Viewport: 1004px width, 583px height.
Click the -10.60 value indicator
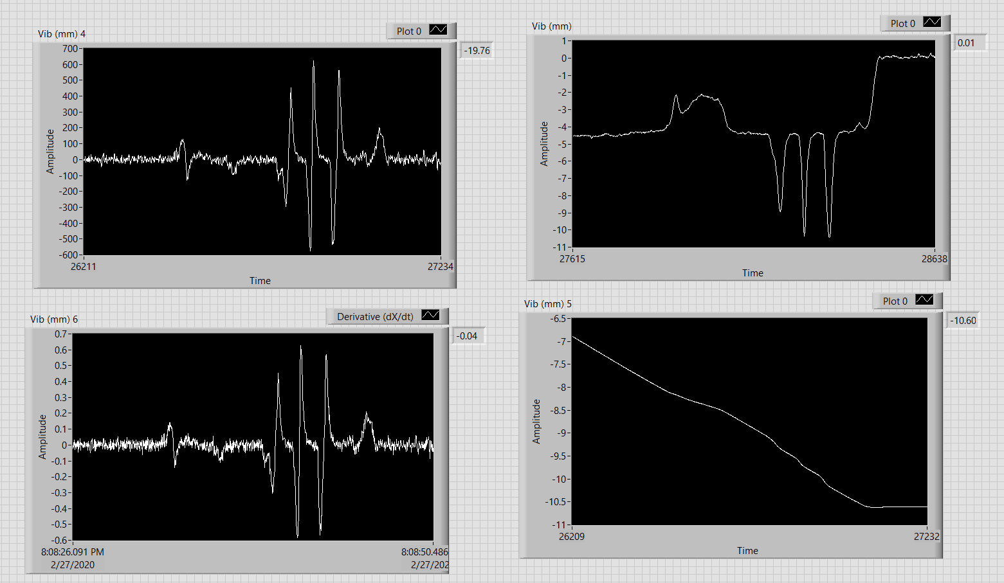click(x=963, y=320)
